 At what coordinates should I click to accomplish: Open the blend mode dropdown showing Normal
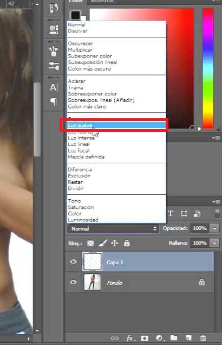[x=113, y=228]
